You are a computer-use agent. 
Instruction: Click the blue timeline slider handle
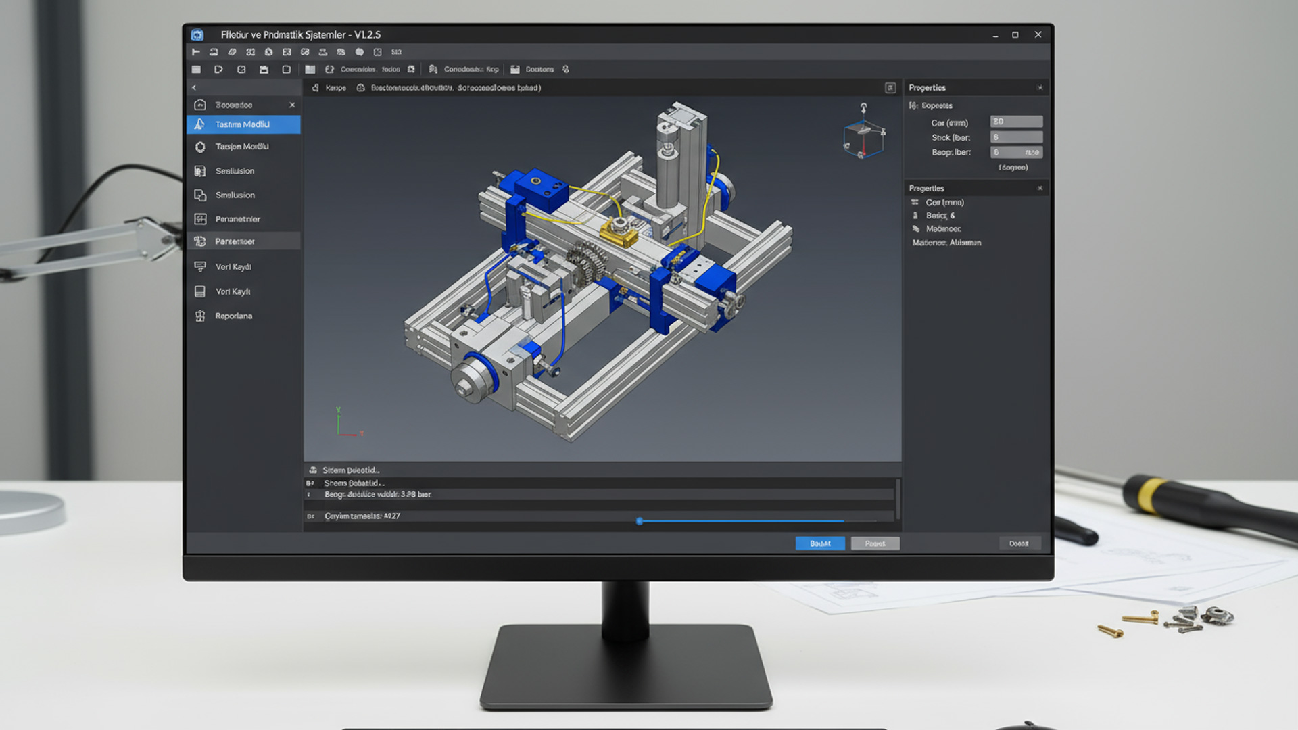640,521
